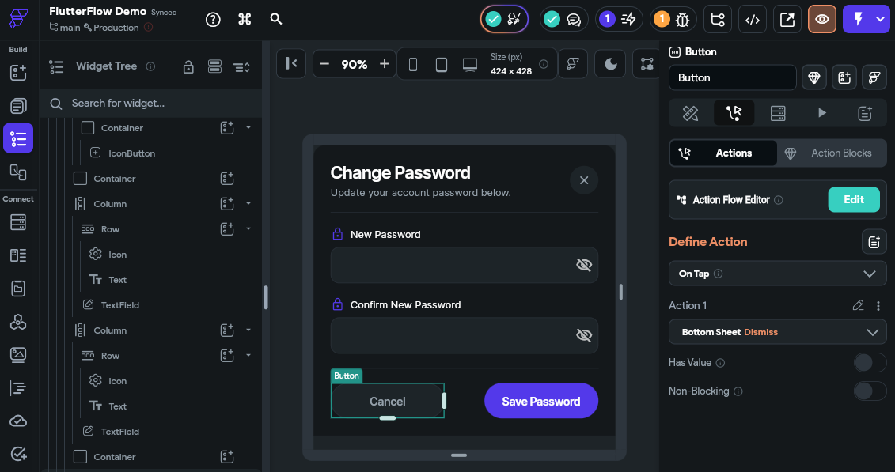Click the Cancel button on canvas
This screenshot has width=895, height=472.
click(x=388, y=402)
